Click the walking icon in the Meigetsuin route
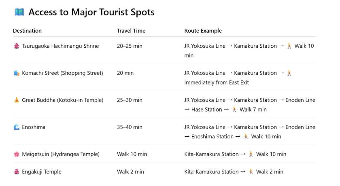 click(x=251, y=154)
